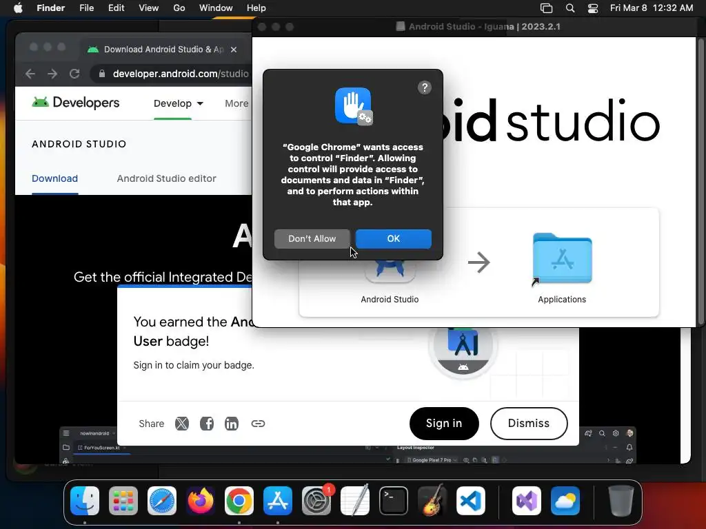
Task: Click More in the website navigation
Action: pos(237,103)
